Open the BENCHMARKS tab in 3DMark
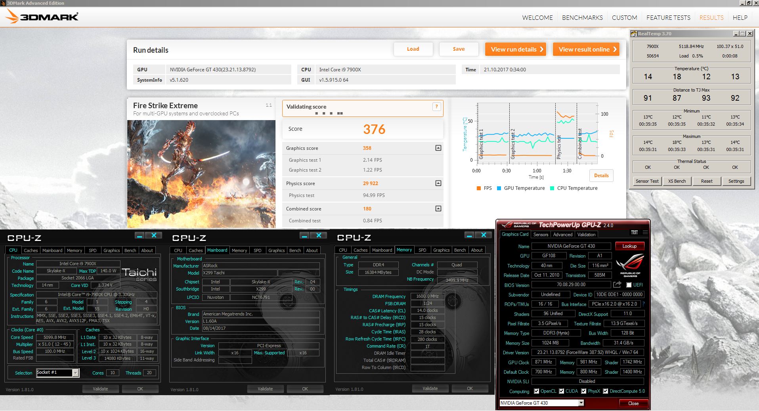759x411 pixels. click(582, 18)
